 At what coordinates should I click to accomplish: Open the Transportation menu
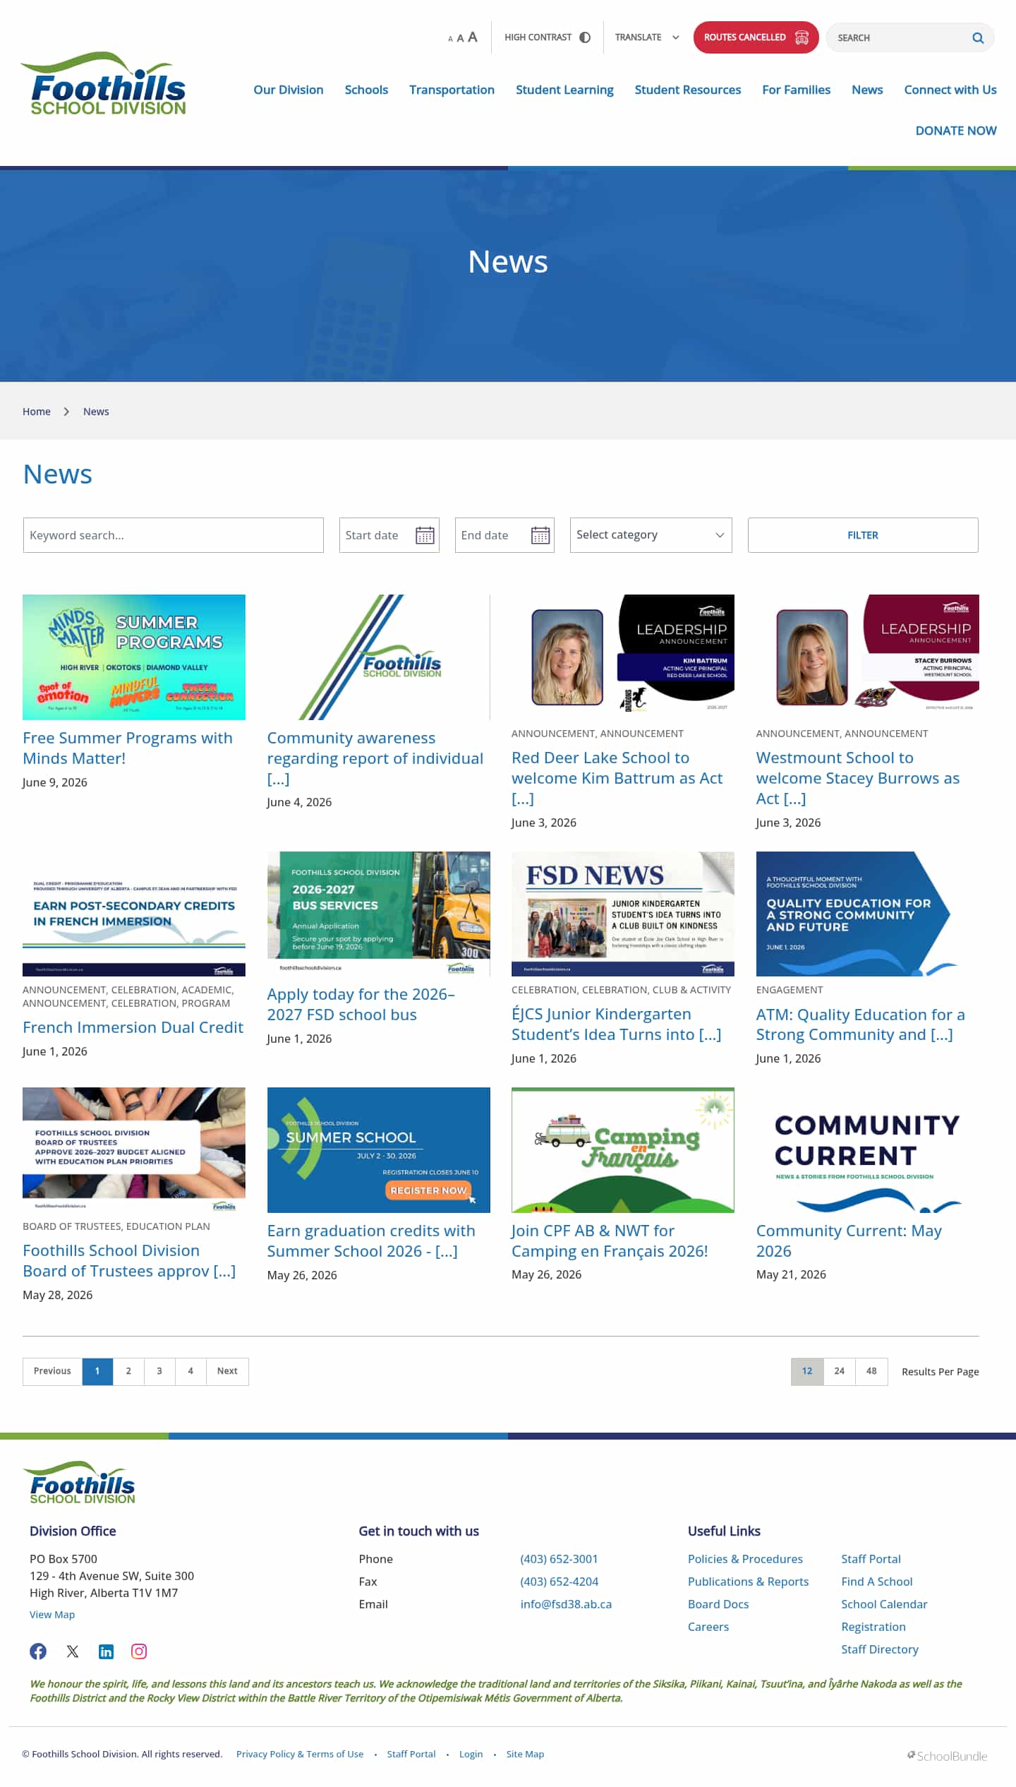click(x=452, y=90)
